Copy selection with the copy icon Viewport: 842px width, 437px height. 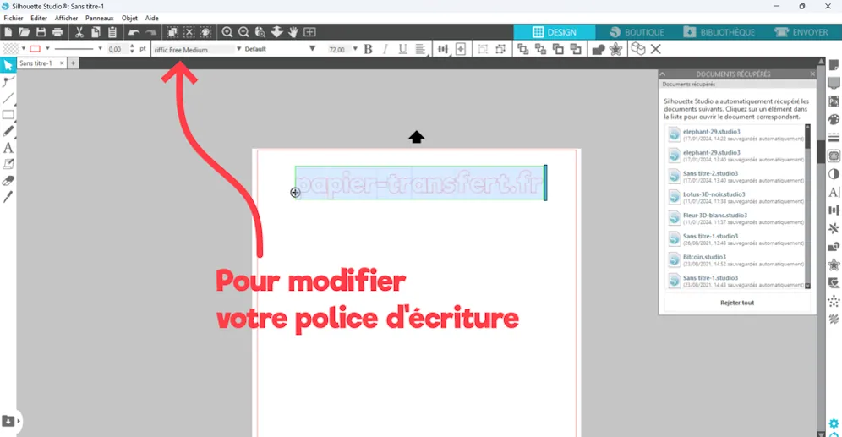[x=96, y=32]
